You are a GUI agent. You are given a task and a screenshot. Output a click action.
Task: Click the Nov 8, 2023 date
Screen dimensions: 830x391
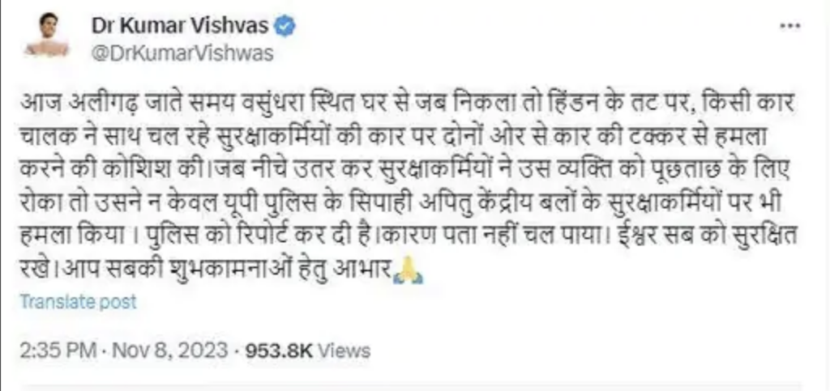pos(169,351)
